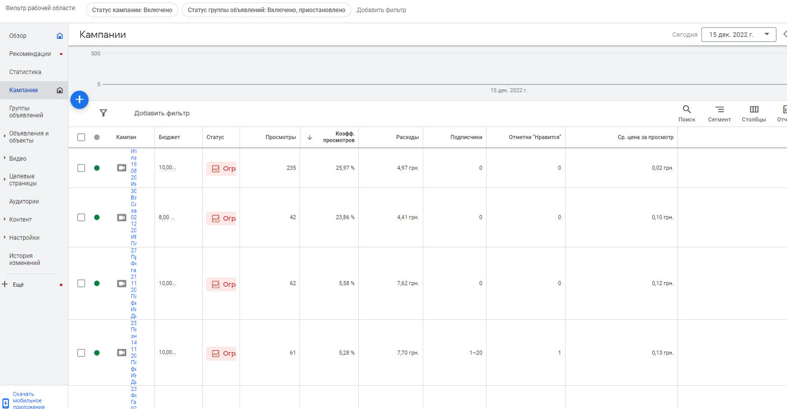The image size is (787, 409).
Task: Open Статус группы объявлений filter chip
Action: click(x=266, y=10)
